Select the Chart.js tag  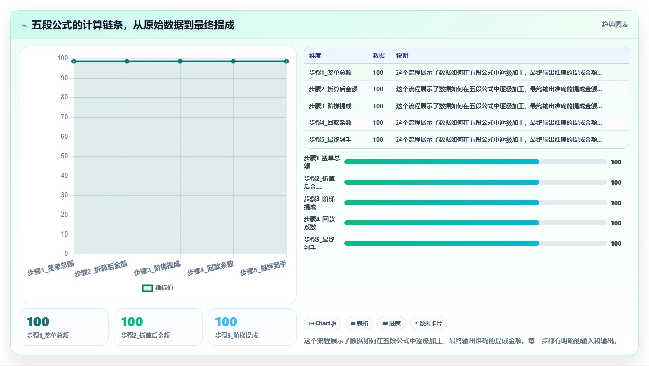(x=322, y=323)
